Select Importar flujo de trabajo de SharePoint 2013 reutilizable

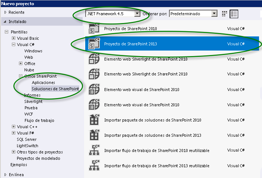pyautogui.click(x=172, y=166)
